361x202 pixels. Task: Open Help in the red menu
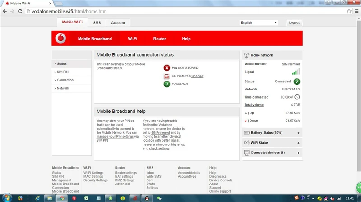[x=186, y=39]
